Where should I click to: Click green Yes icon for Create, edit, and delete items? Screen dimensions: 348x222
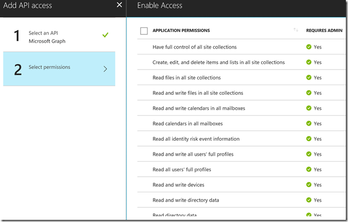309,62
